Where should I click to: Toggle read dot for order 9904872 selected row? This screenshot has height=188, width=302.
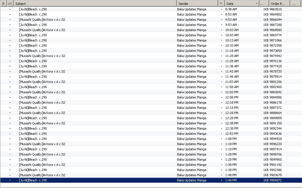click(10, 180)
